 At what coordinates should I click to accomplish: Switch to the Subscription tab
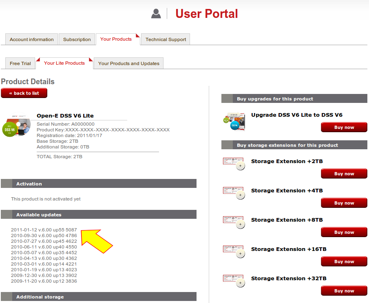(x=77, y=39)
